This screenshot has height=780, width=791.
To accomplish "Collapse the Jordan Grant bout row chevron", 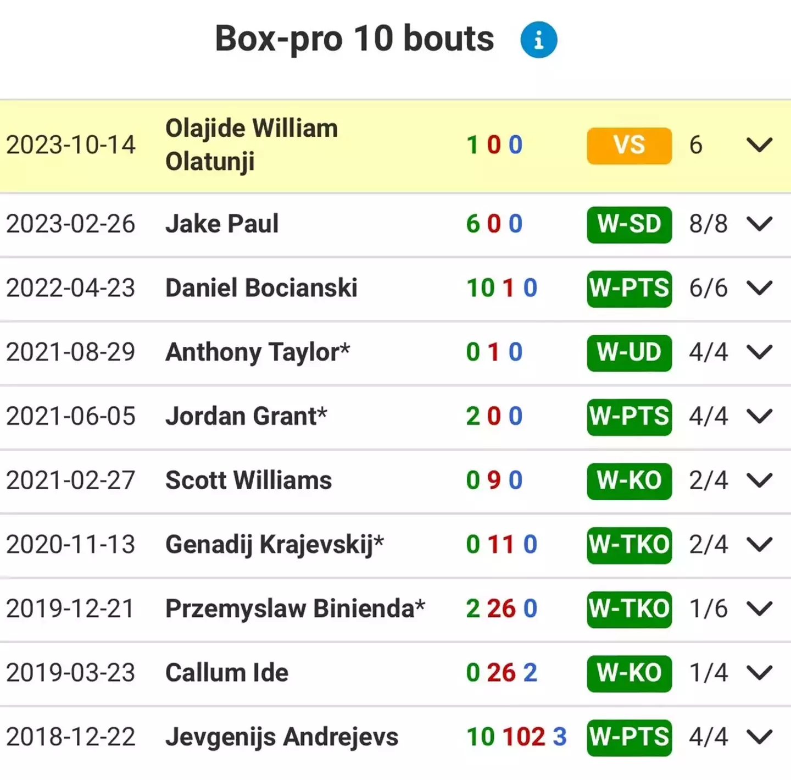I will click(x=760, y=418).
